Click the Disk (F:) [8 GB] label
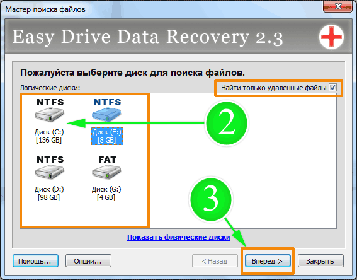The width and height of the screenshot is (357, 280). click(107, 136)
